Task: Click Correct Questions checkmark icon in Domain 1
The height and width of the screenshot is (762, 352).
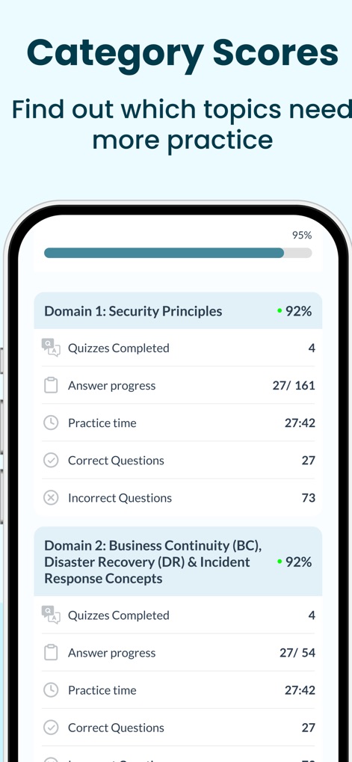Action: click(51, 460)
